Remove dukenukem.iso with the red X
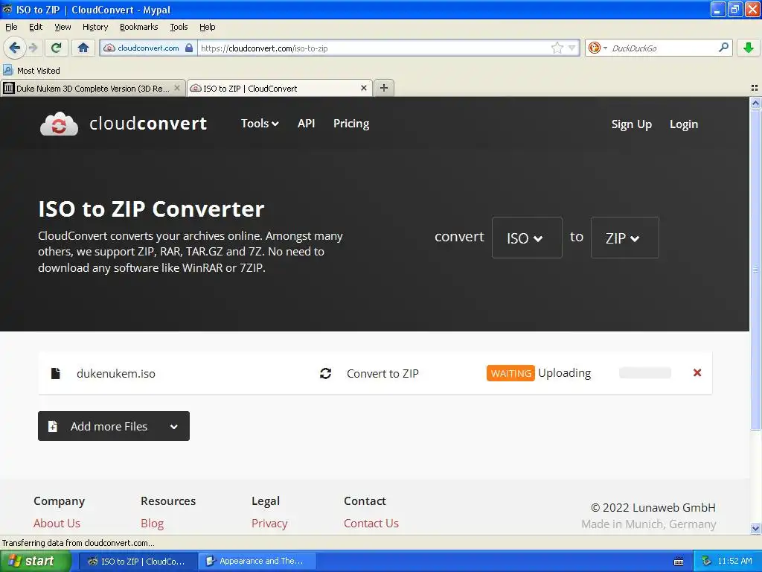The image size is (762, 572). pyautogui.click(x=697, y=372)
